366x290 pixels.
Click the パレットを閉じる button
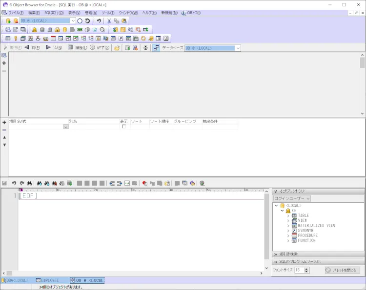coord(342,270)
